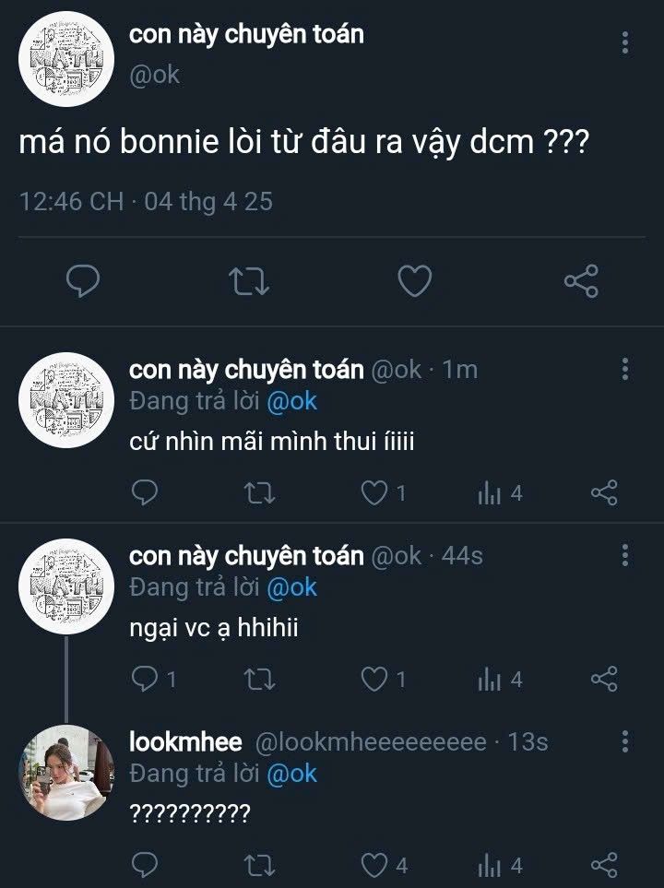Open @ok mention in lookmhee's reply
Viewport: 664px width, 888px height.
(291, 774)
